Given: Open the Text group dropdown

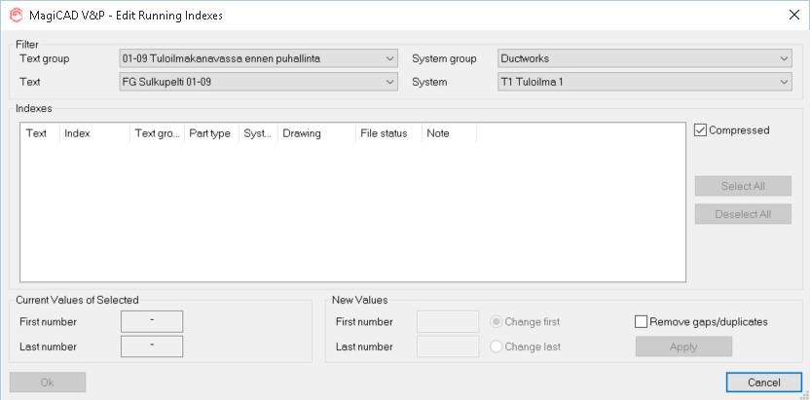Looking at the screenshot, I should coord(258,58).
